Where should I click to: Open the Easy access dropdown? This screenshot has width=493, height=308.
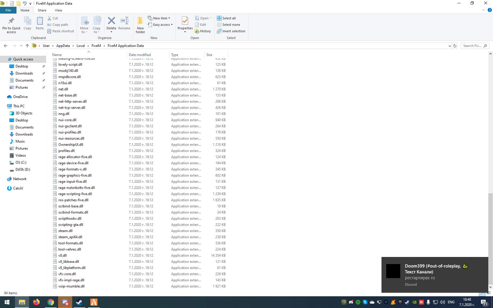point(160,25)
